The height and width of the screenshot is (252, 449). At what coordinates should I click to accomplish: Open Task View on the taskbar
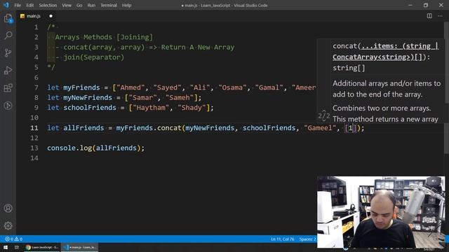tap(17, 247)
